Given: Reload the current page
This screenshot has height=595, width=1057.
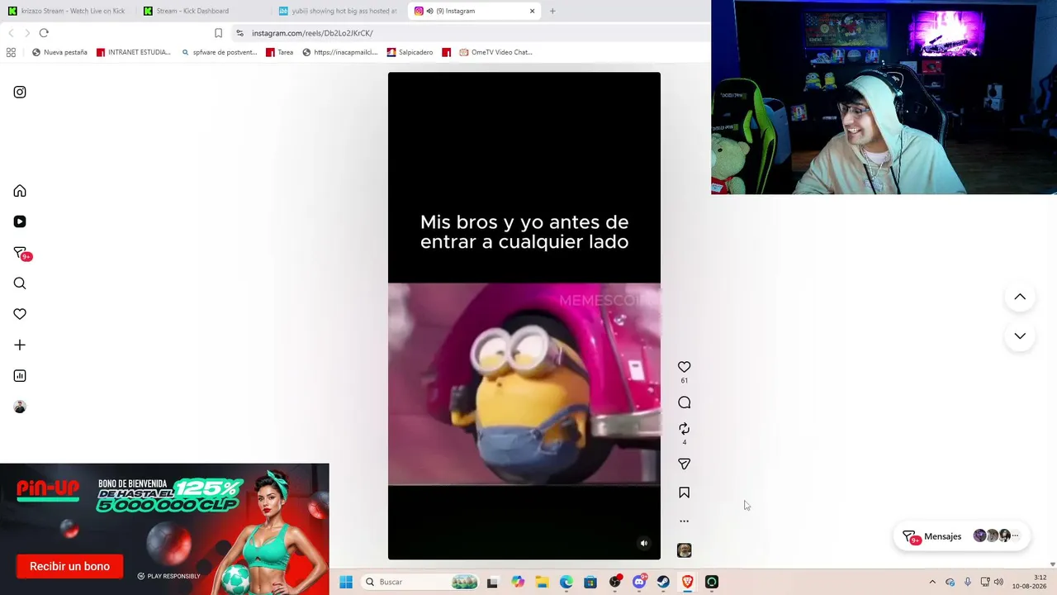Looking at the screenshot, I should [44, 33].
